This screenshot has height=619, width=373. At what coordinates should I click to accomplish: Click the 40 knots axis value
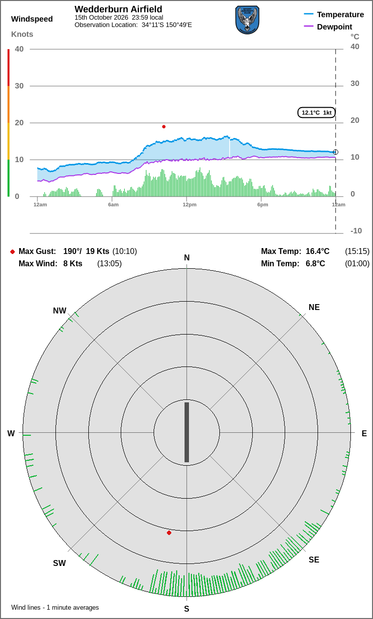[x=19, y=49]
